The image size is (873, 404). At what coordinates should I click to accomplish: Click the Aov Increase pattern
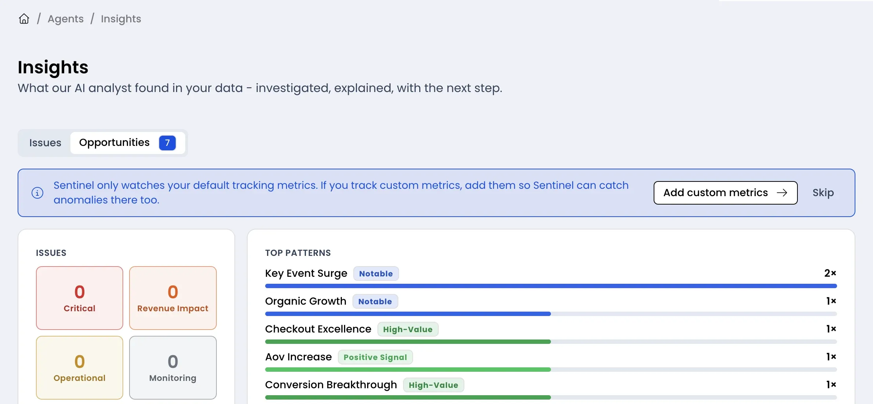[x=298, y=357]
